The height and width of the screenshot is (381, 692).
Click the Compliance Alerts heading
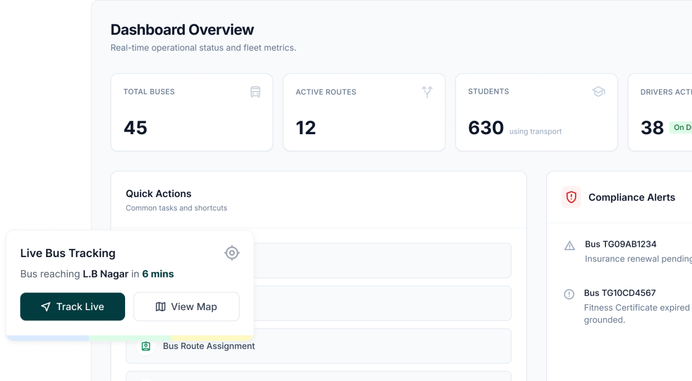coord(631,198)
